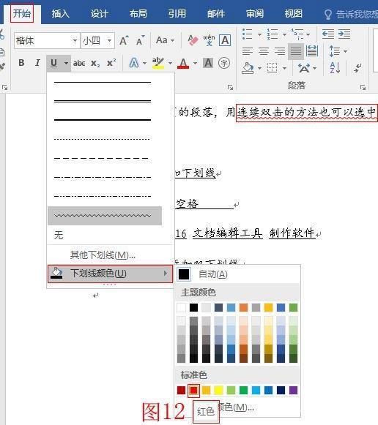Toggle Italic formatting button

click(x=37, y=63)
